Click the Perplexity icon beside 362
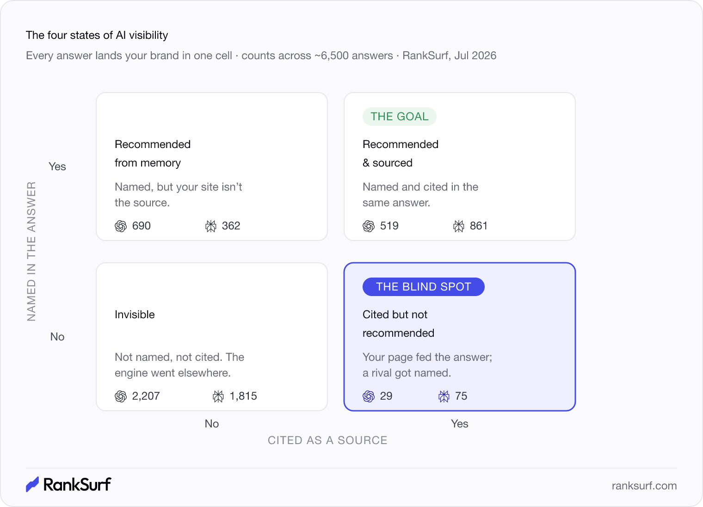 (211, 226)
